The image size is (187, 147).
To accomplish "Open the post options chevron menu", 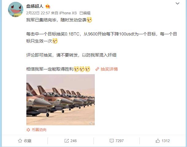I will point(177,3).
